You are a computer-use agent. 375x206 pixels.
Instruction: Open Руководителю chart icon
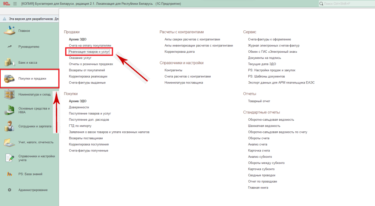pos(10,47)
